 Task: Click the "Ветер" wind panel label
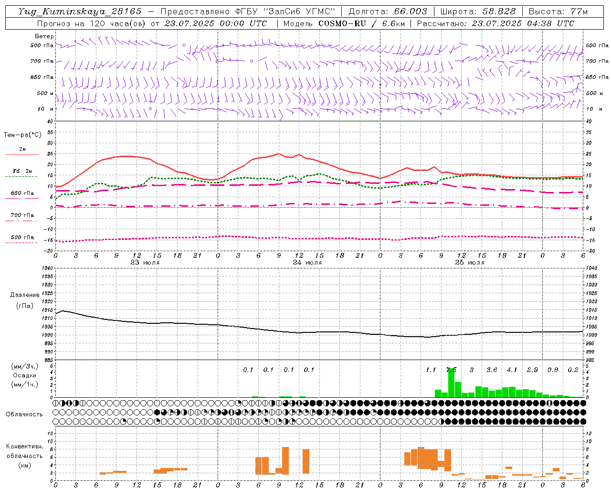[44, 36]
